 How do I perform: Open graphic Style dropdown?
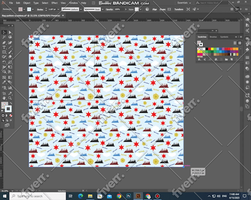140,10
